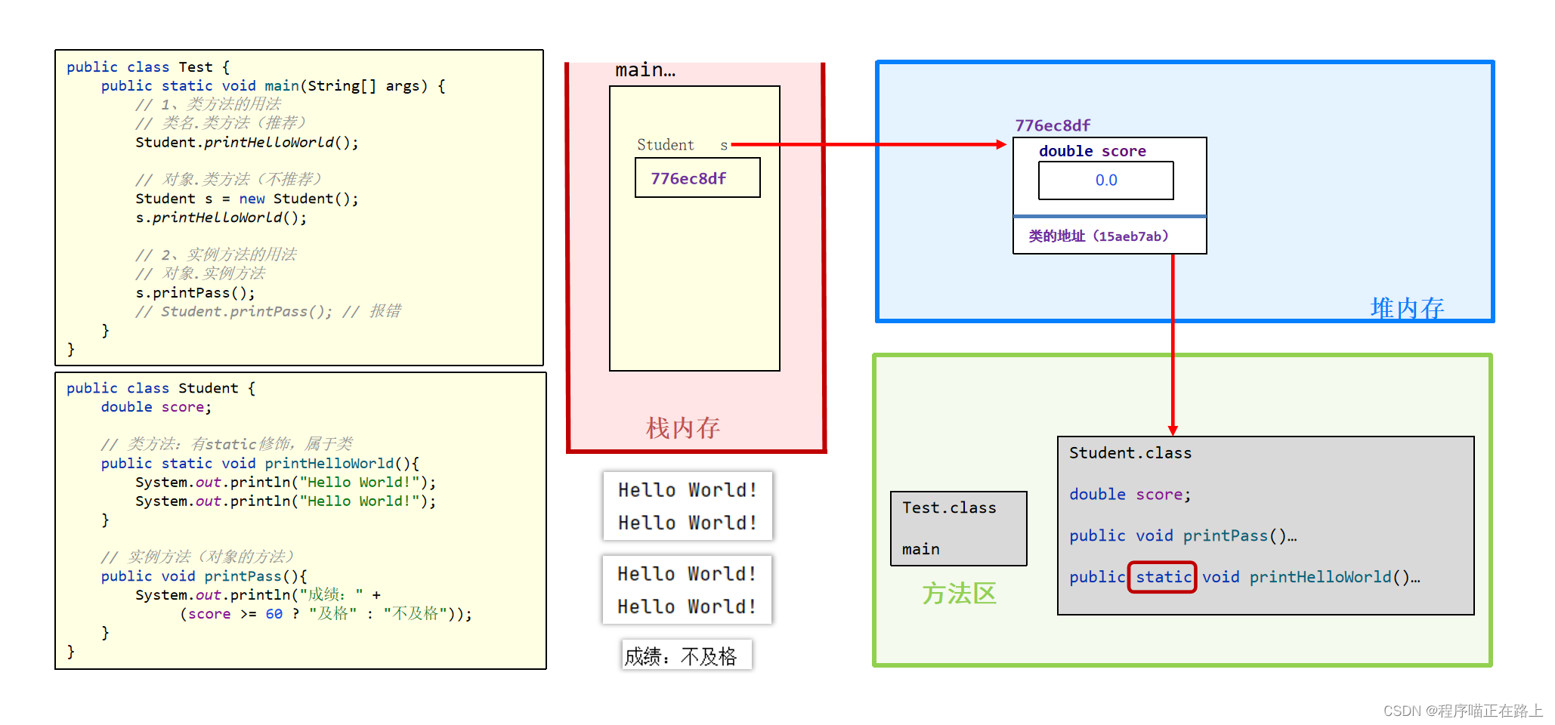Click the 's.printHelloWorld();' line
Viewport: 1555px width, 725px height.
(x=221, y=217)
